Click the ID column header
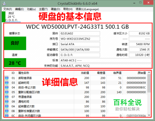The image size is (155, 121). click(x=13, y=73)
